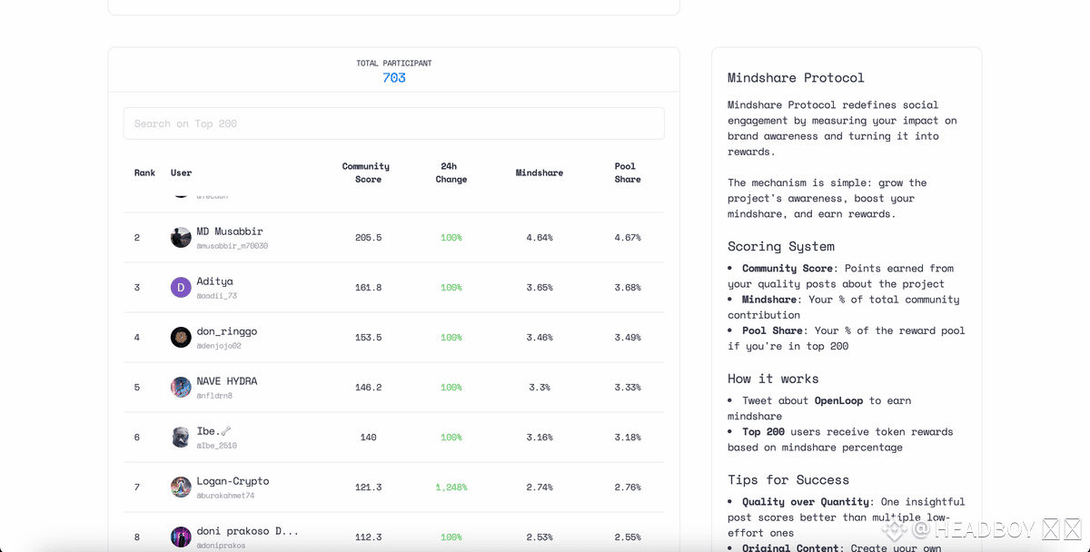Select the user name Aditya

tap(215, 281)
